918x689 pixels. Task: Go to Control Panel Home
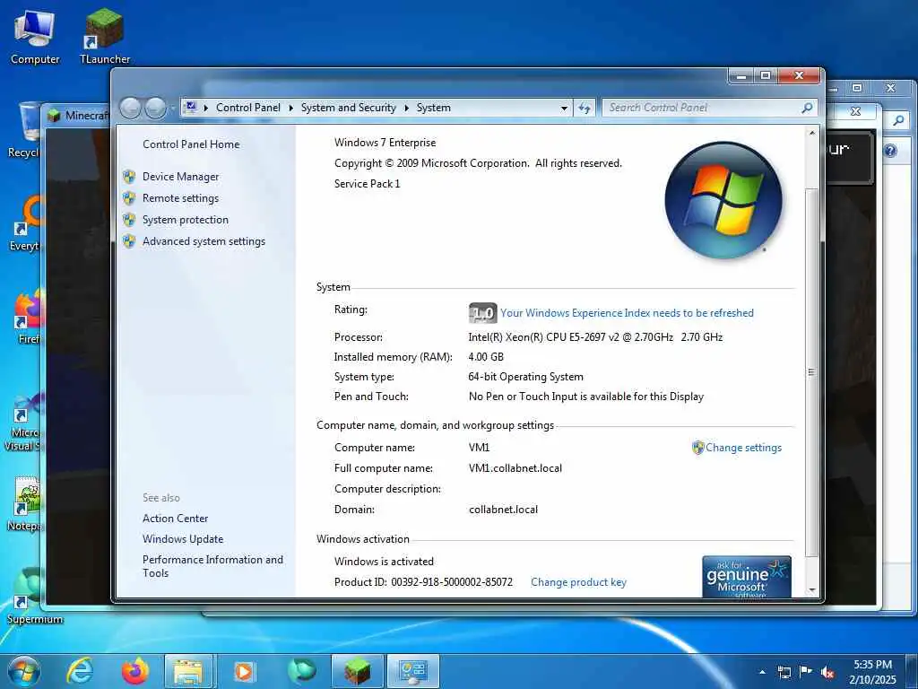tap(191, 144)
